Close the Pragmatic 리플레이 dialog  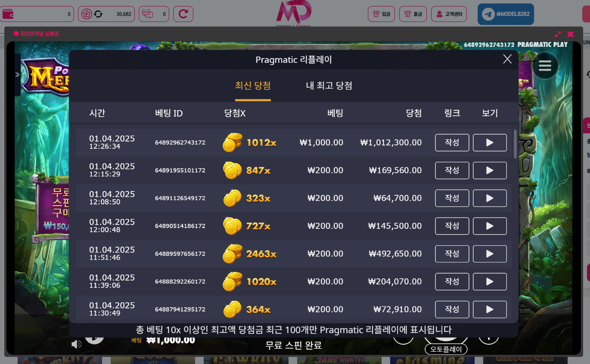pos(507,59)
